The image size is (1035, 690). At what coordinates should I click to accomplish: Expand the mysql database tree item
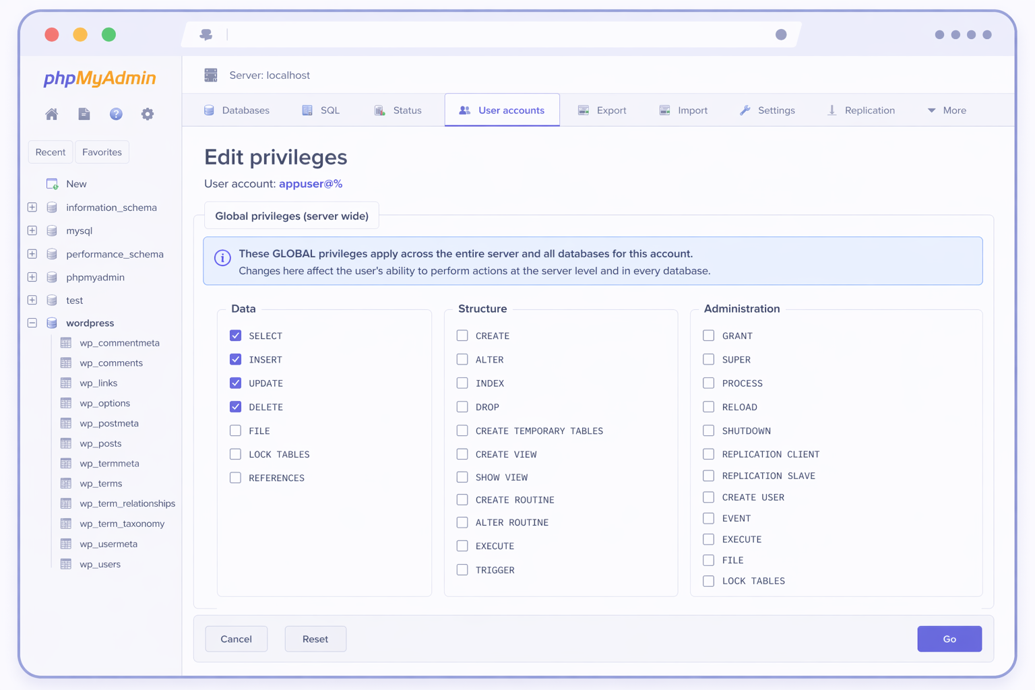coord(32,230)
